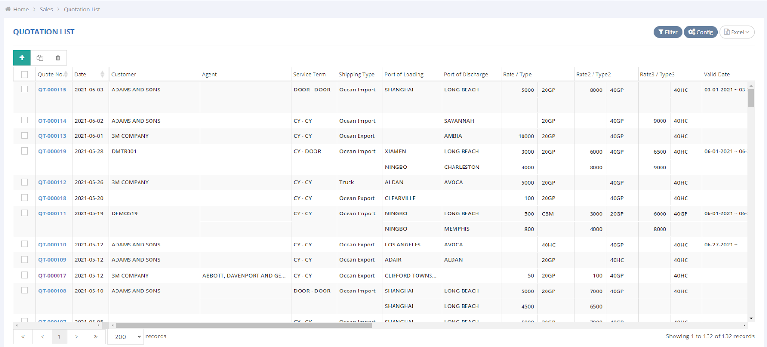The height and width of the screenshot is (347, 767).
Task: Check the box for QT-000115 row
Action: [x=24, y=90]
